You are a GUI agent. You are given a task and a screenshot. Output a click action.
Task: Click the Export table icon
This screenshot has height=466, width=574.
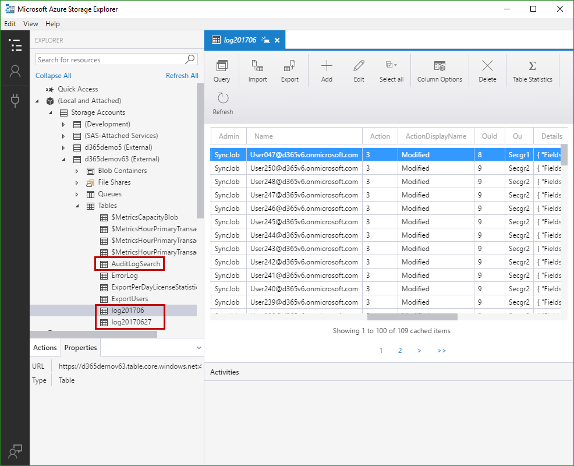[289, 66]
